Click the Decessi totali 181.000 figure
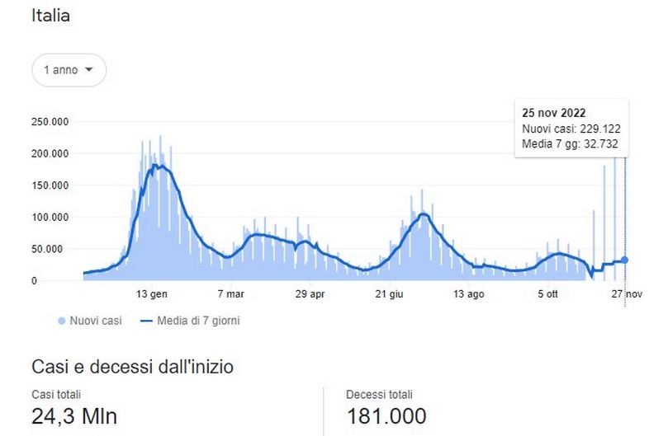This screenshot has width=649, height=436. pyautogui.click(x=386, y=415)
